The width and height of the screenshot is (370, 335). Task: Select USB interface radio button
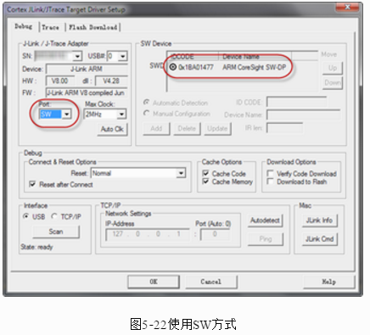tap(26, 216)
